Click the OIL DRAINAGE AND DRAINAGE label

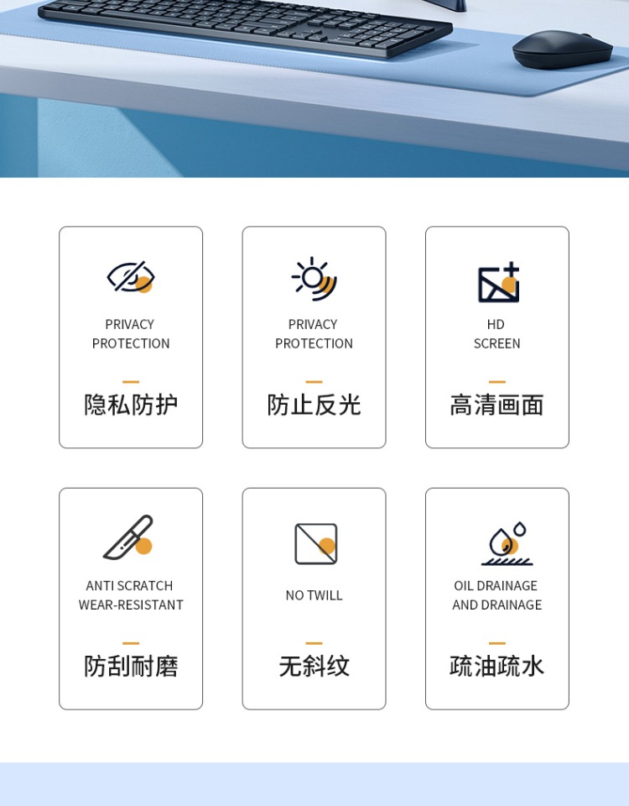click(496, 595)
